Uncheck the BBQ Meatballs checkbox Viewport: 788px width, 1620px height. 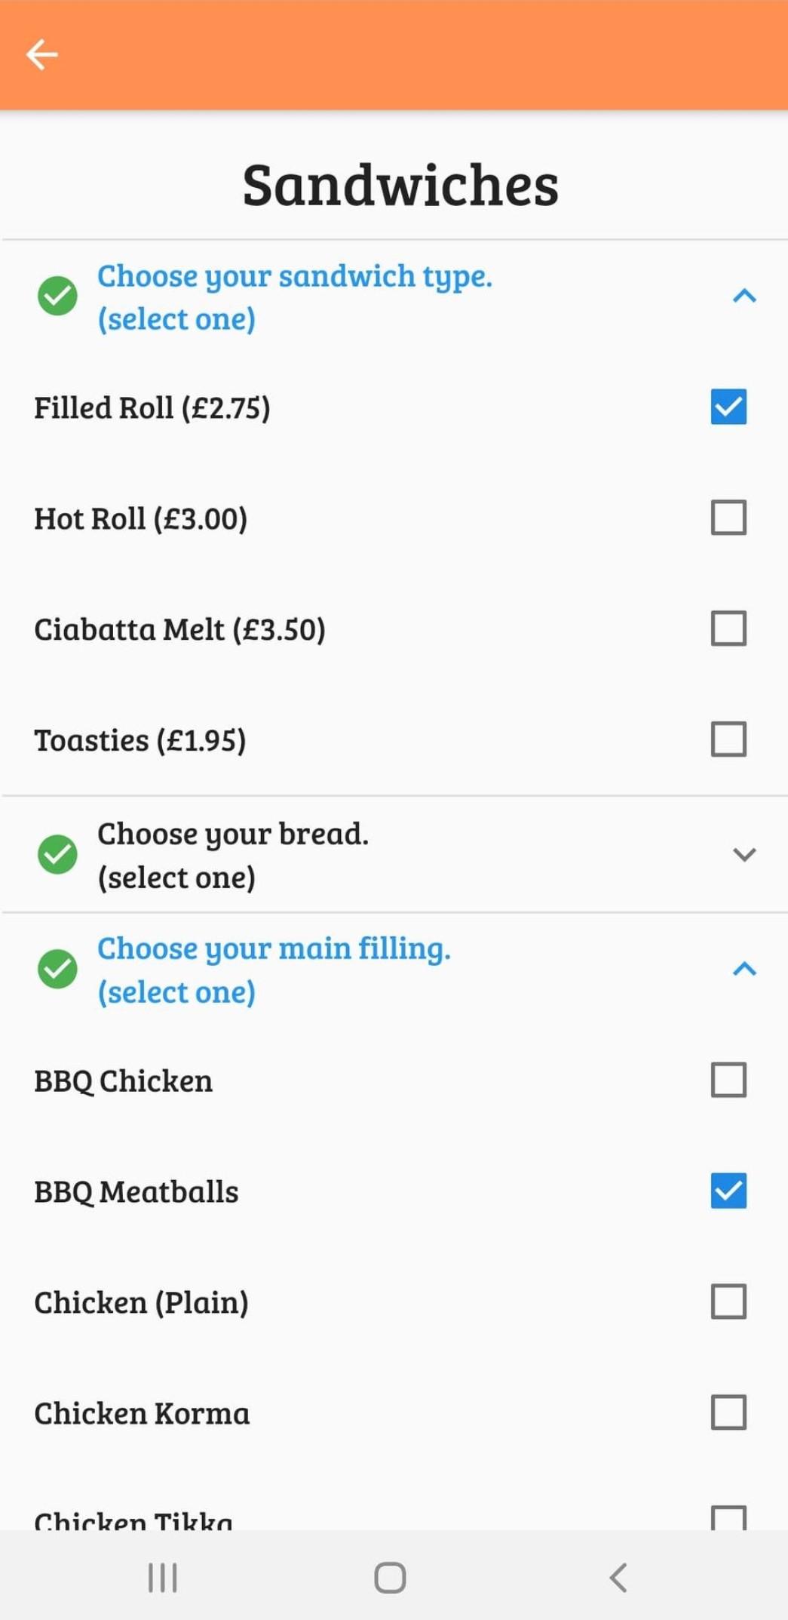(x=728, y=1191)
